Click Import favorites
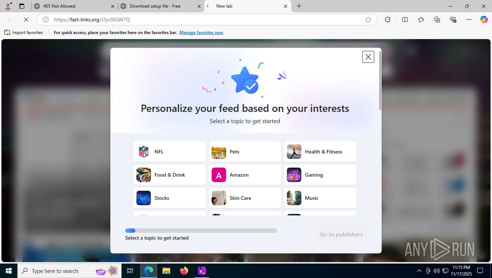 (24, 33)
